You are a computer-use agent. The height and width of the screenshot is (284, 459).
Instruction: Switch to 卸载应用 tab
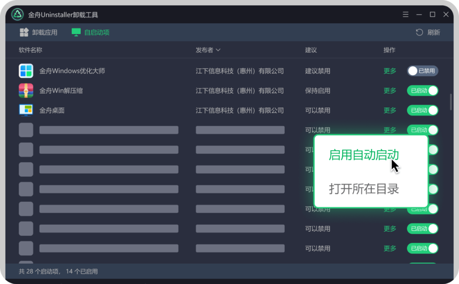pos(39,32)
